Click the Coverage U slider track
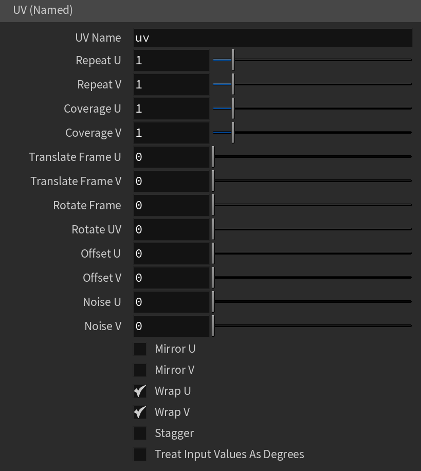This screenshot has width=421, height=471. (313, 108)
